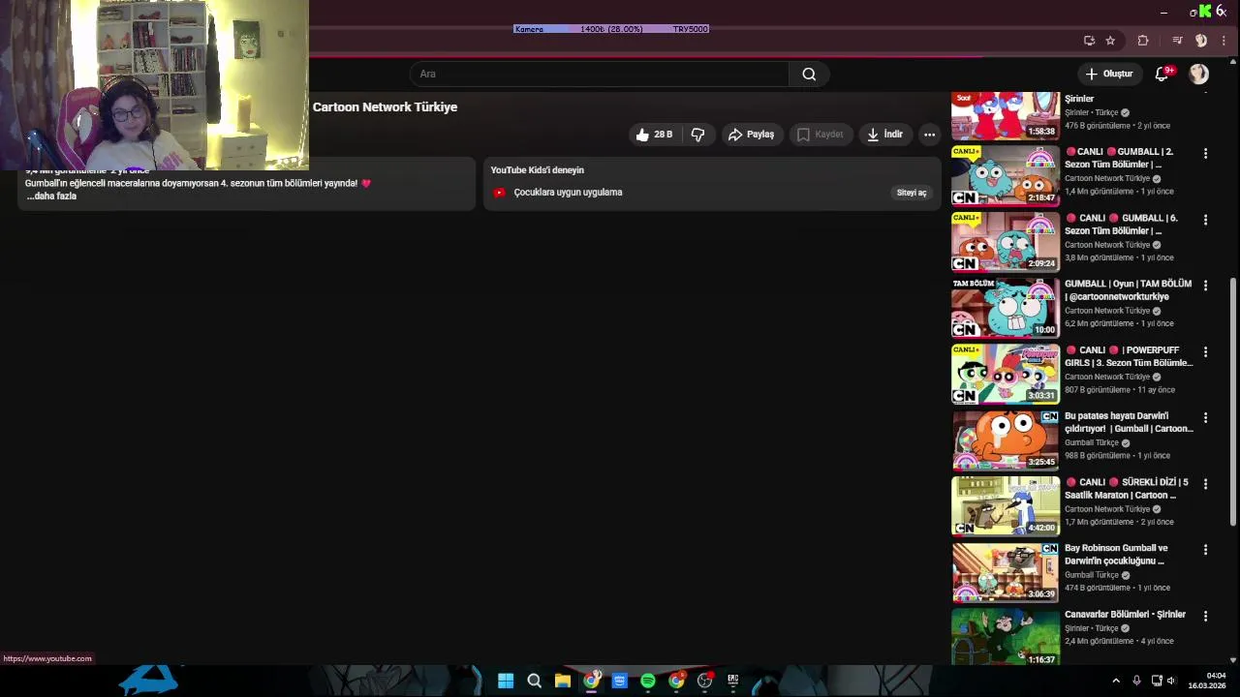1240x697 pixels.
Task: Open the Çocuklara uygun uygulama link
Action: click(568, 193)
